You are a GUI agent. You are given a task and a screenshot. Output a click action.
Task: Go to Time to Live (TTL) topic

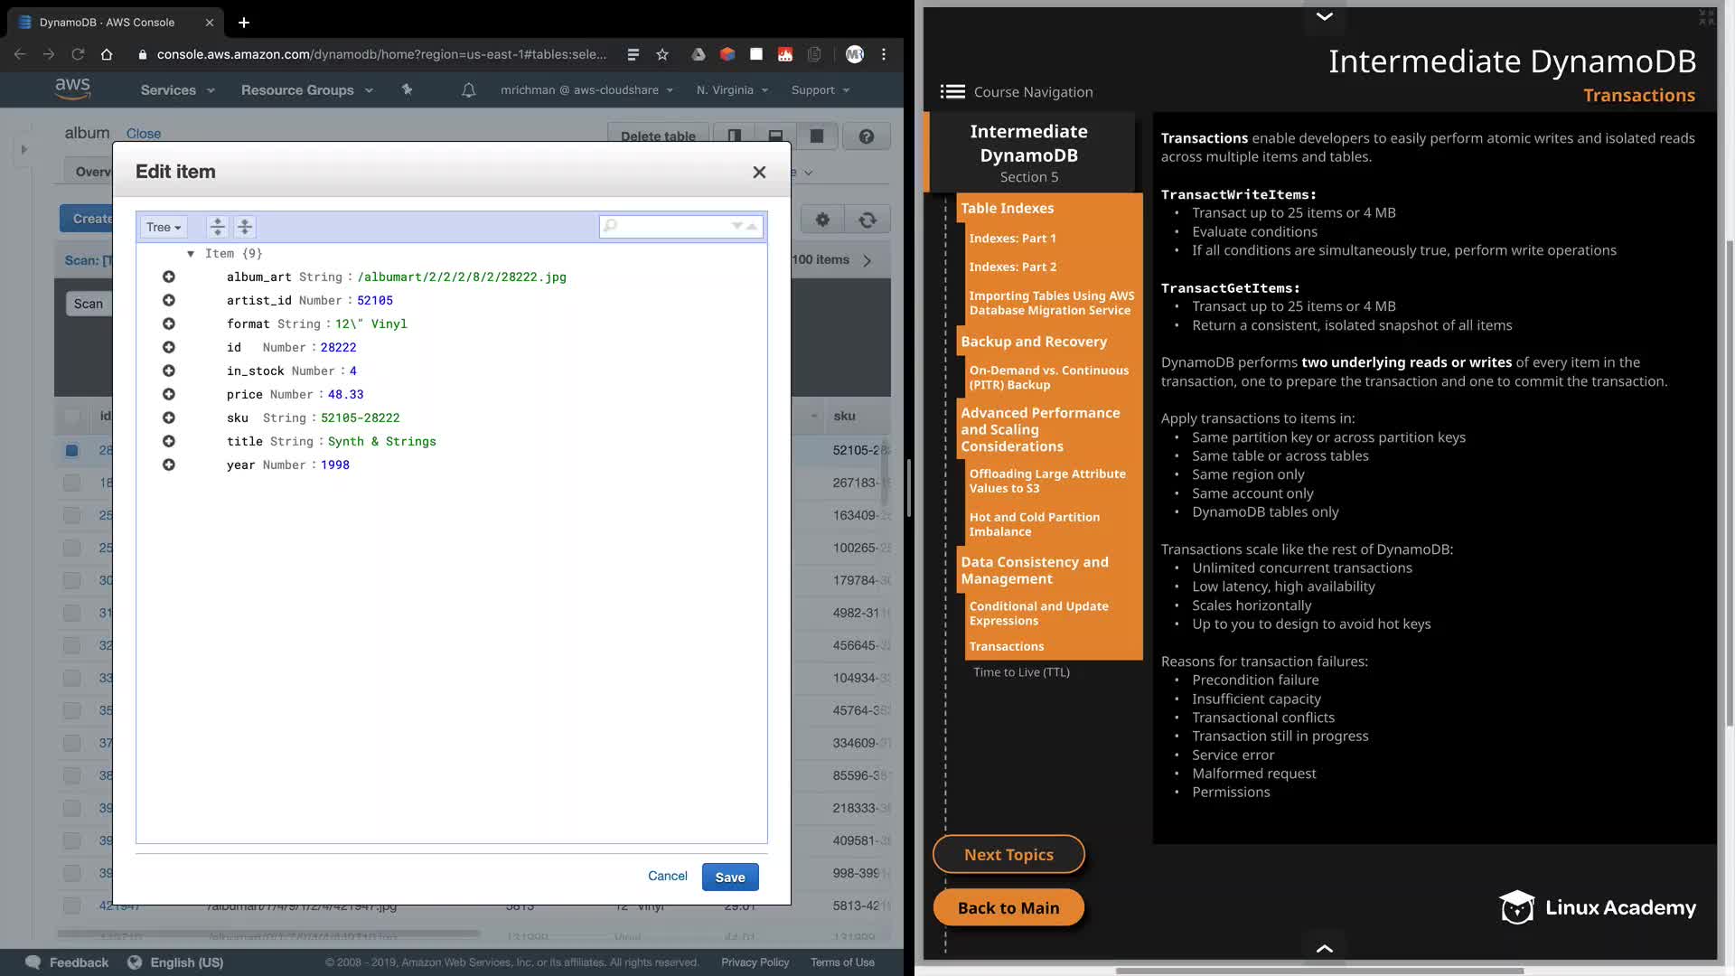1021,672
